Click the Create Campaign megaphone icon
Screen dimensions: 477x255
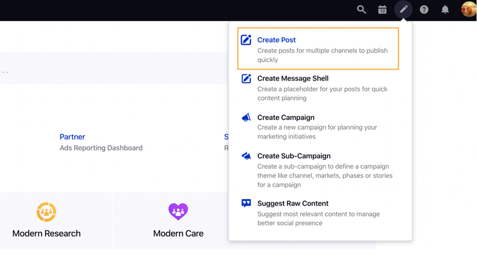(x=246, y=117)
